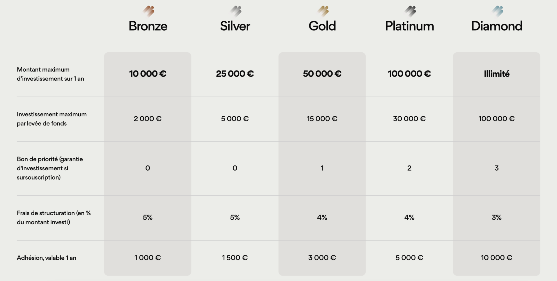
Task: Select the Silver plan heading
Action: coord(235,26)
